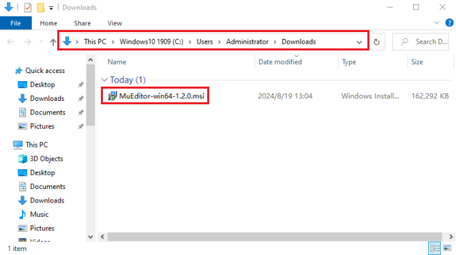Click This PC in the address path
The image size is (456, 255).
[x=95, y=42]
